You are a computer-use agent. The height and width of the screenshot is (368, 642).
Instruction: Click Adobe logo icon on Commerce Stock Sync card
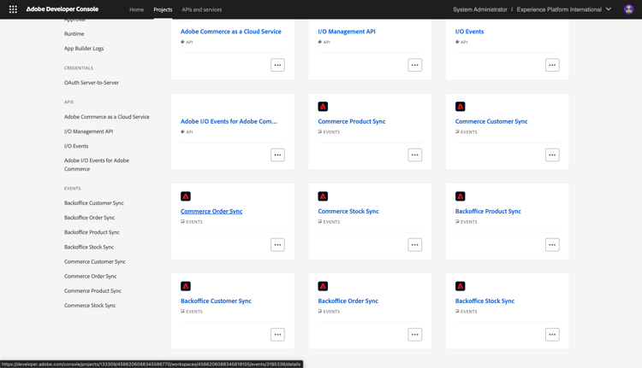click(323, 196)
